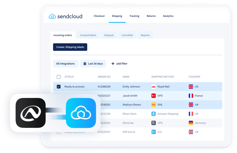Sort by the COUNTRY column header
The width and height of the screenshot is (237, 153).
tap(194, 77)
